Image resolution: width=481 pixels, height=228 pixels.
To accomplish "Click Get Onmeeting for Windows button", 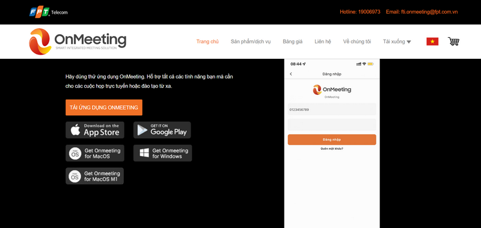I will coord(162,153).
